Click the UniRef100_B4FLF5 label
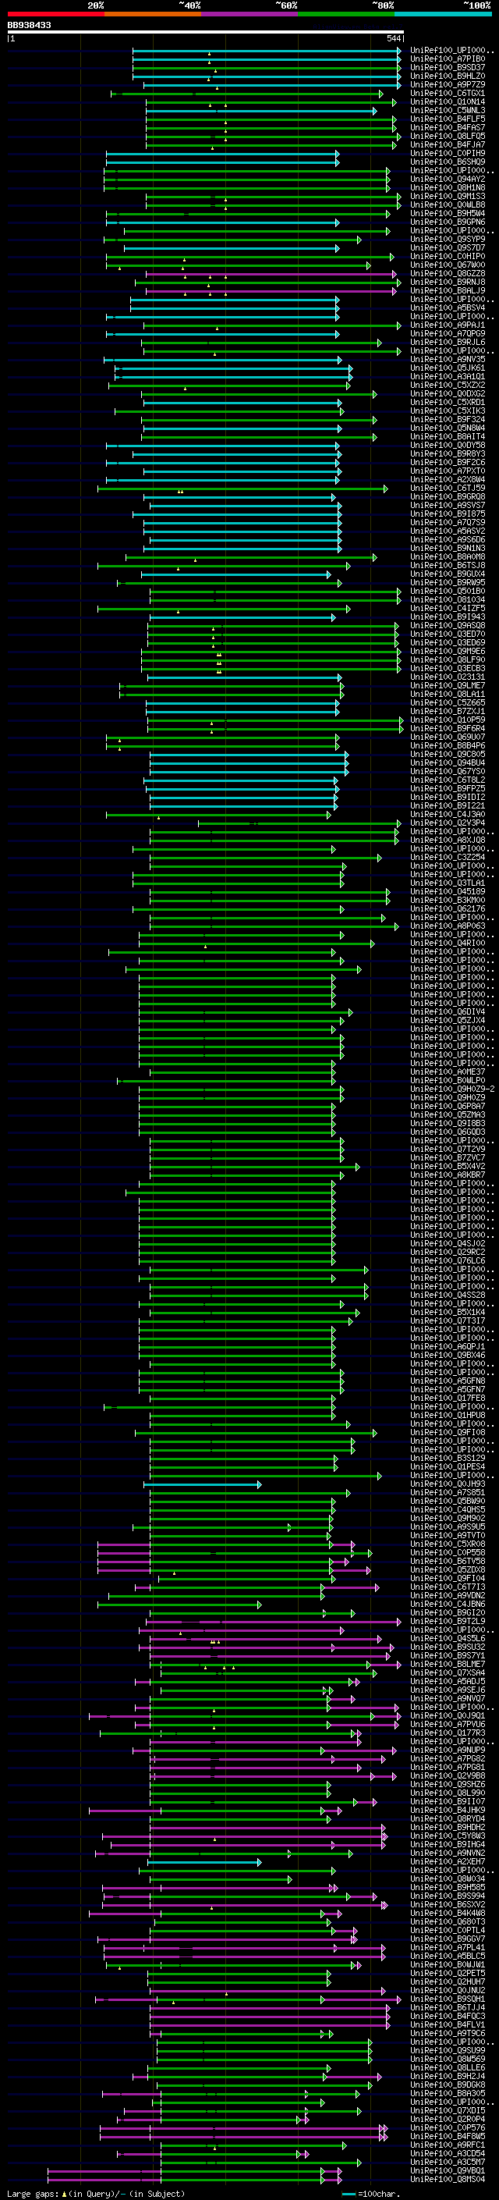The height and width of the screenshot is (2200, 499). click(x=448, y=119)
